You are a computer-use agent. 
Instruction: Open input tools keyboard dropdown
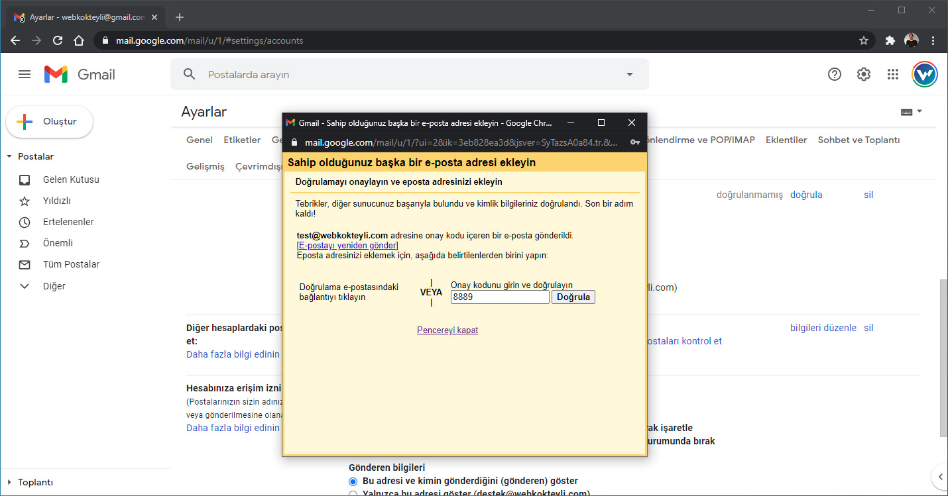point(912,112)
